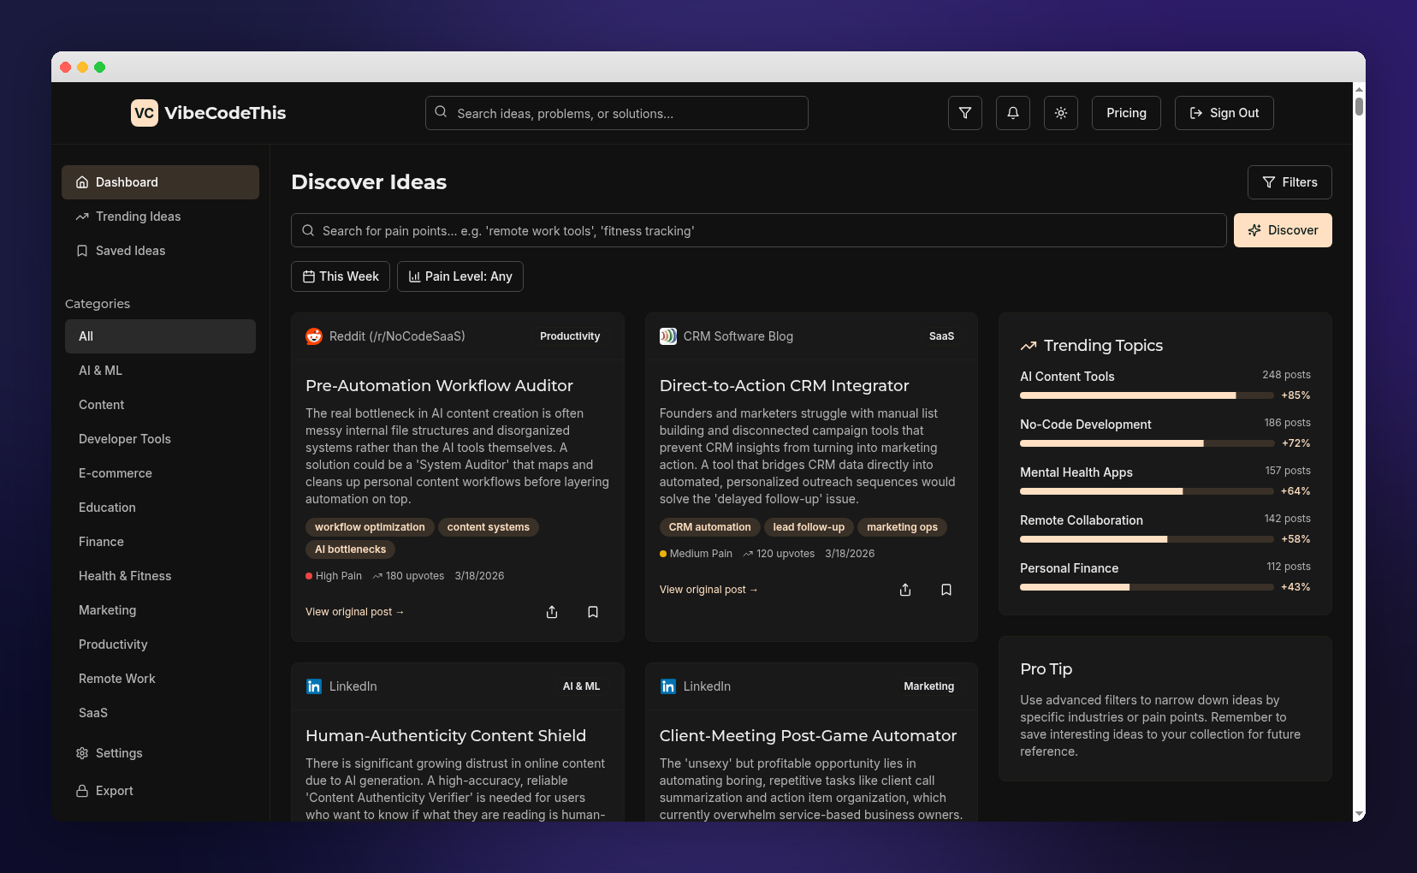The width and height of the screenshot is (1417, 873).
Task: Open the Filters panel button
Action: (1290, 182)
